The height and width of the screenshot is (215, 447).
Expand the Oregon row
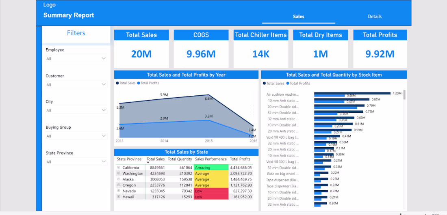tap(119, 185)
